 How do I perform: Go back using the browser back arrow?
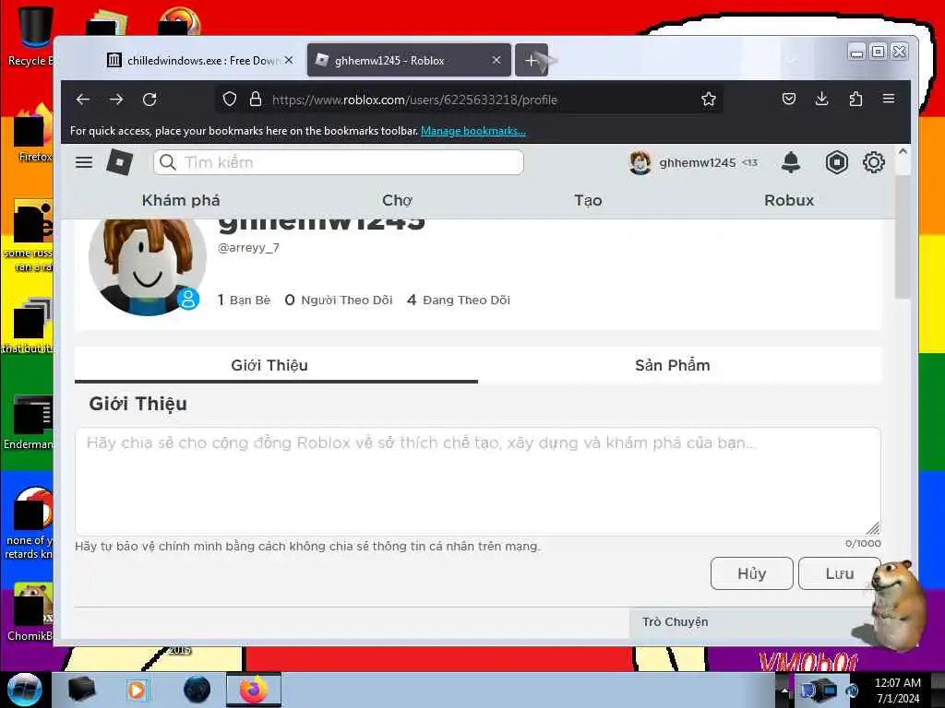point(83,100)
